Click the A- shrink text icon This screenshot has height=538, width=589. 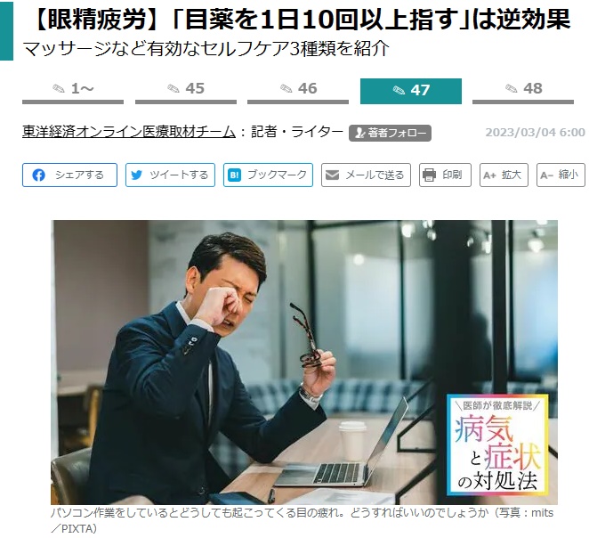546,175
